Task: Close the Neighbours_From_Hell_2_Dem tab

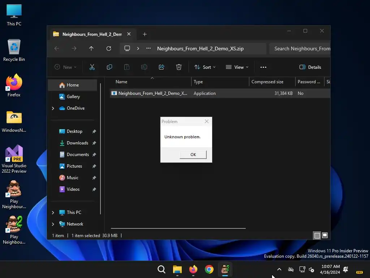Action: coord(129,34)
